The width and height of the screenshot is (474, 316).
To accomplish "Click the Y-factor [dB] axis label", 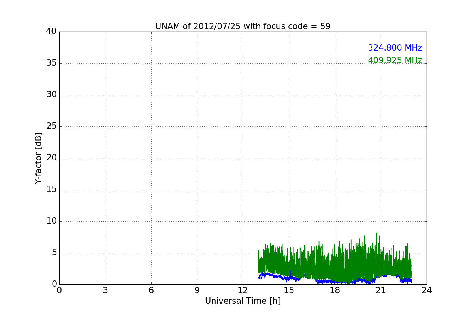I will pyautogui.click(x=38, y=158).
